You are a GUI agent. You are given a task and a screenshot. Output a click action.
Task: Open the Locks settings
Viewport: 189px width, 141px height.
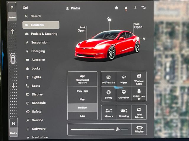click(33, 68)
